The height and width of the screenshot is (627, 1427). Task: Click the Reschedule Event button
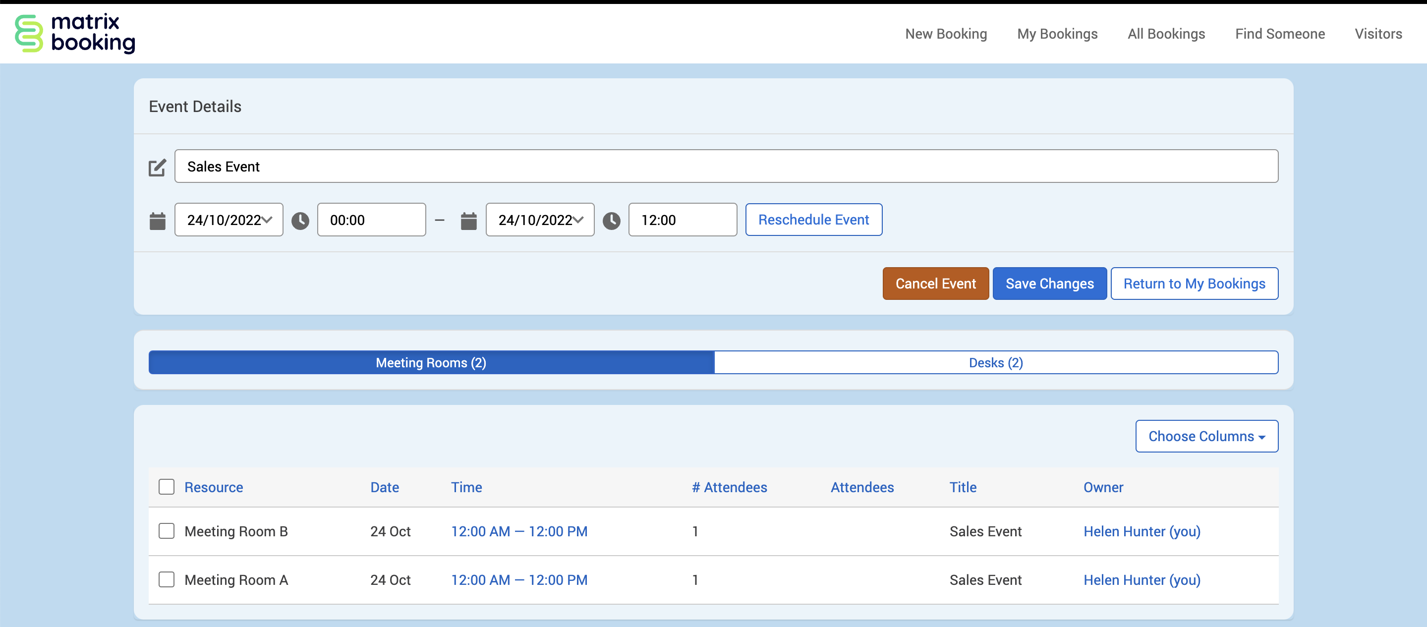click(813, 220)
